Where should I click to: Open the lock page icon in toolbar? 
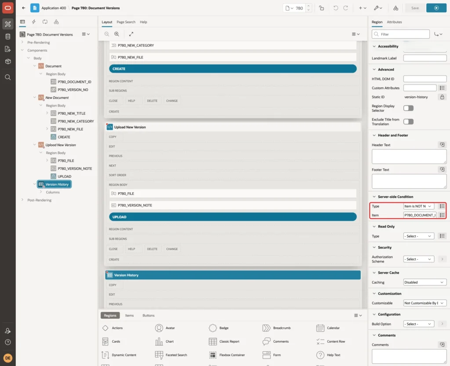point(321,8)
